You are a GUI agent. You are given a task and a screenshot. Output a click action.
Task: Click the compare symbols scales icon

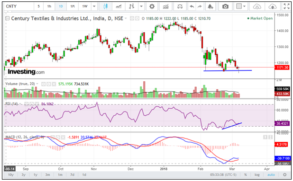click(x=180, y=7)
